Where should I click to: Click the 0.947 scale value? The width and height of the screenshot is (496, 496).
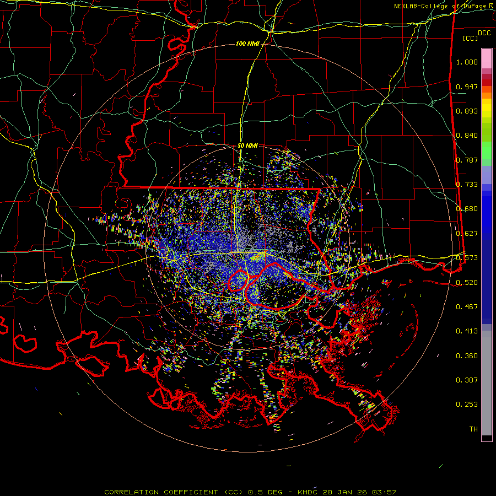tap(467, 87)
